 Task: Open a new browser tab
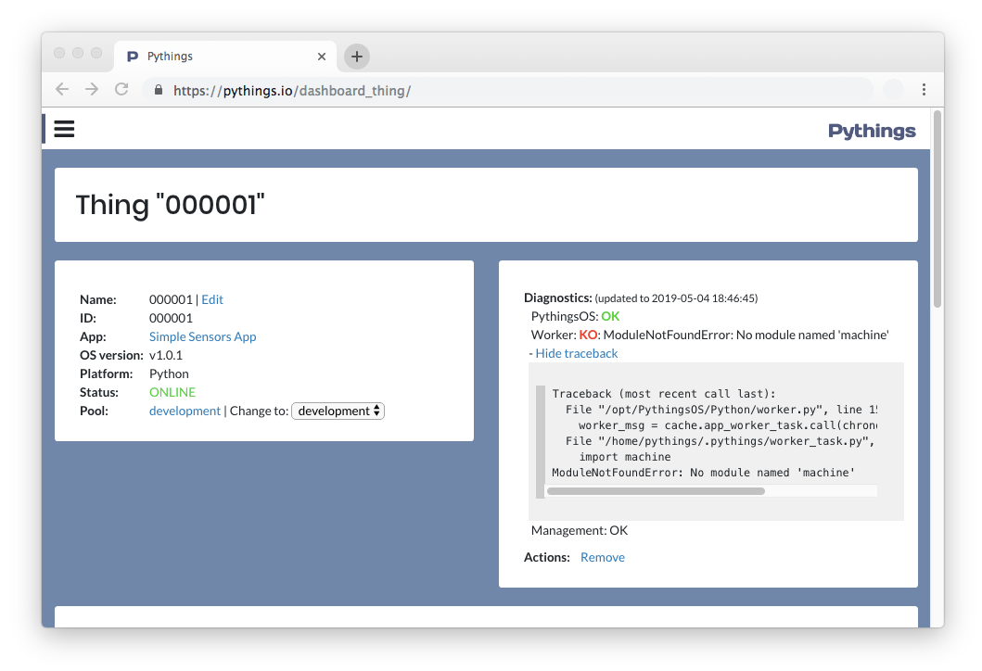click(x=356, y=57)
